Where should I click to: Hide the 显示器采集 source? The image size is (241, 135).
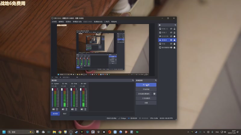[171, 47]
